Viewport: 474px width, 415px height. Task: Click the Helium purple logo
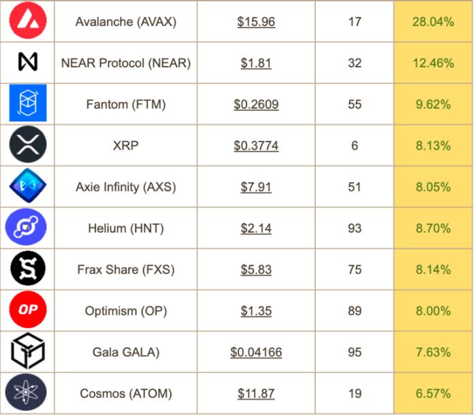[26, 227]
